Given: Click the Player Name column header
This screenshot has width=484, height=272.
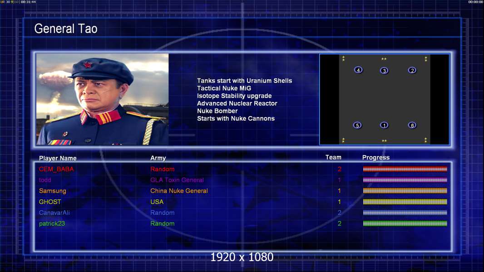Looking at the screenshot, I should (x=58, y=158).
